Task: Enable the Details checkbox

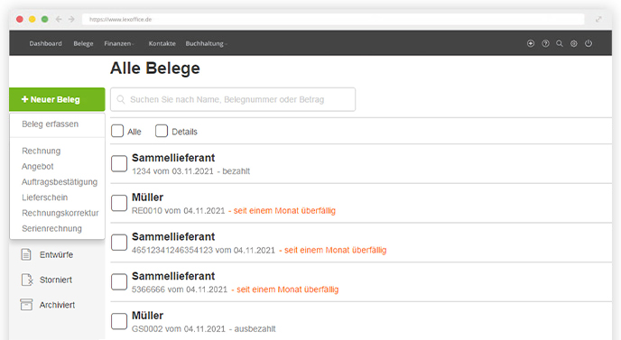Action: [x=162, y=131]
